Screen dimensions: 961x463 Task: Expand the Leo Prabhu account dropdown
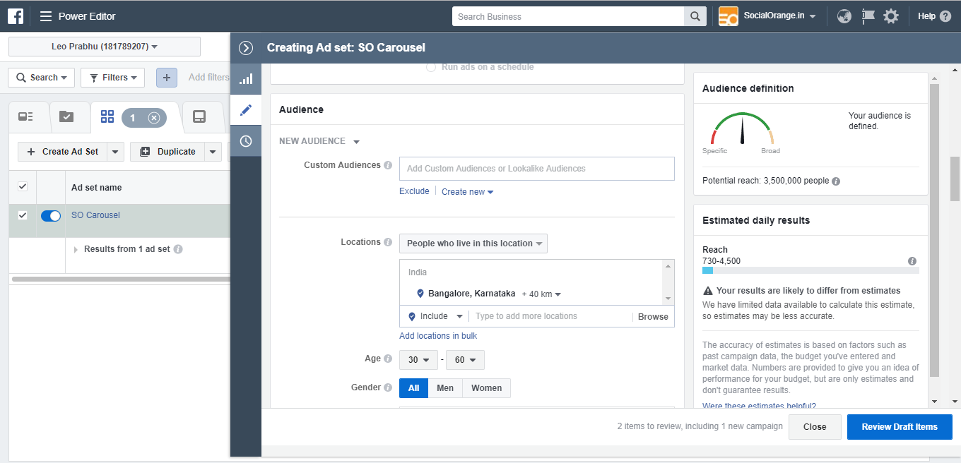[x=104, y=46]
